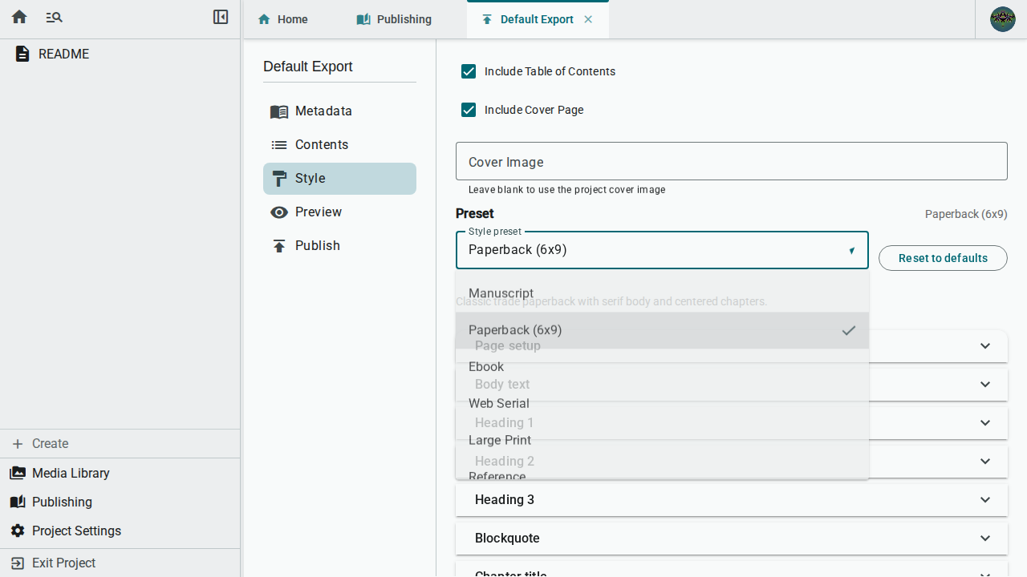The height and width of the screenshot is (577, 1027).
Task: Open the Publish section
Action: (x=339, y=246)
